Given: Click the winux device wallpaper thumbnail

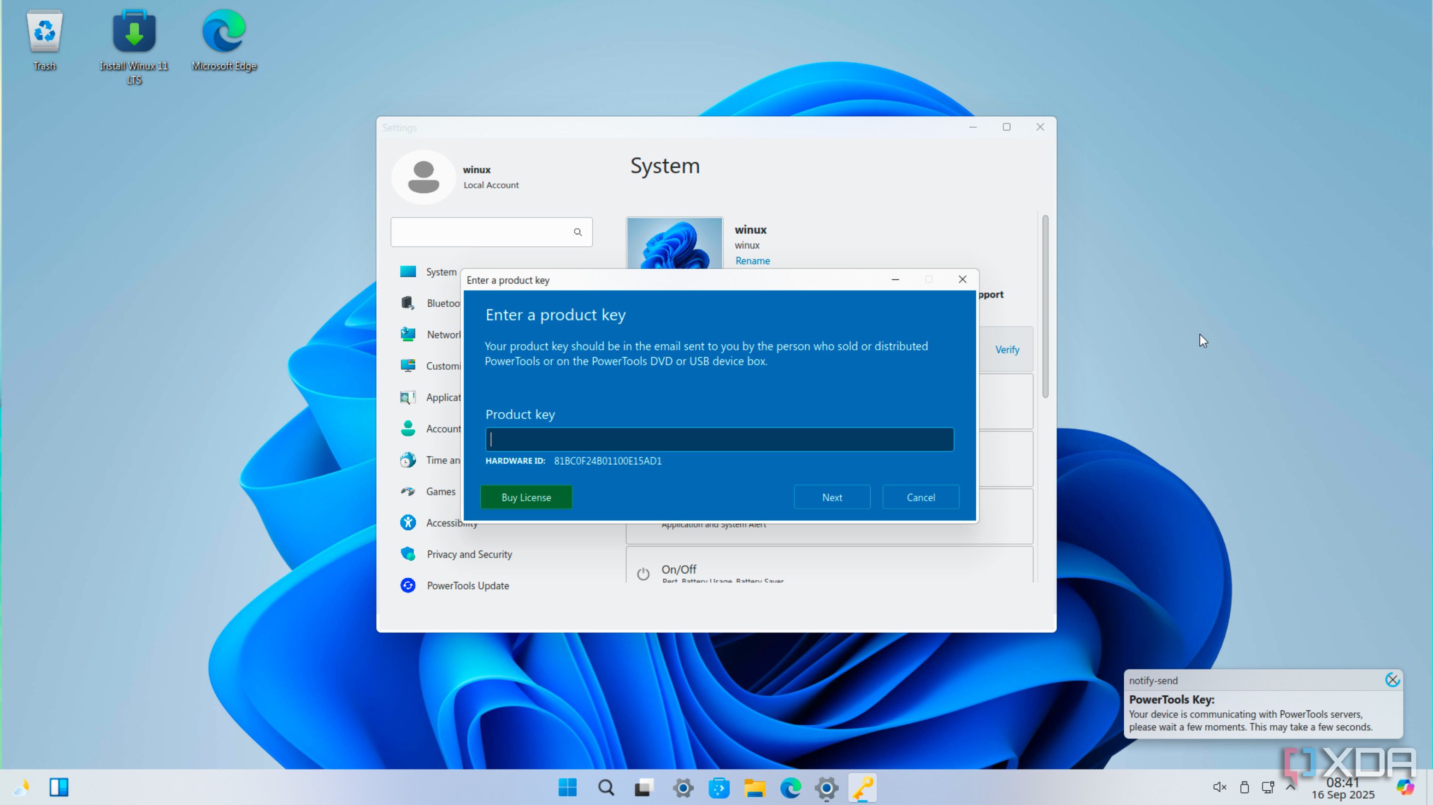Looking at the screenshot, I should point(674,243).
